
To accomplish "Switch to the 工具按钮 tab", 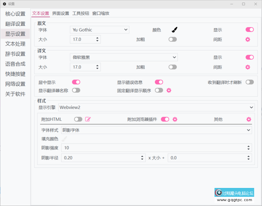I will pyautogui.click(x=81, y=13).
